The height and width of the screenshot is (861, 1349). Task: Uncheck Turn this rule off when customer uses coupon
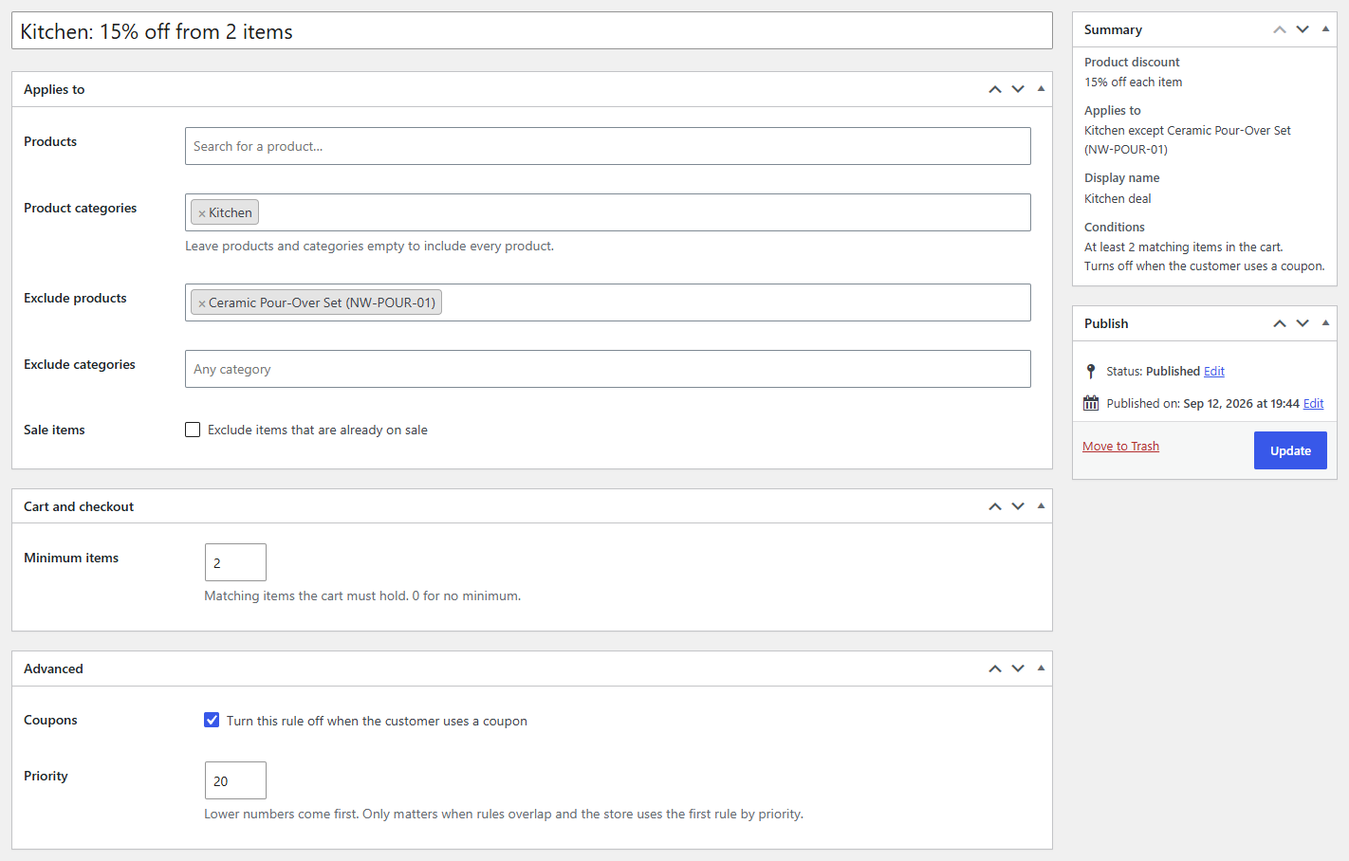pos(212,720)
